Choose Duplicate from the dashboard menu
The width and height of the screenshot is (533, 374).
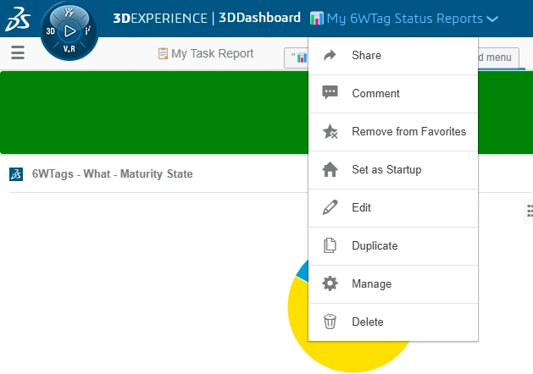point(393,245)
